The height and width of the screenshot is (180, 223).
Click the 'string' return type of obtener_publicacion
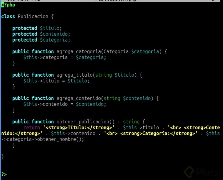click(x=131, y=122)
